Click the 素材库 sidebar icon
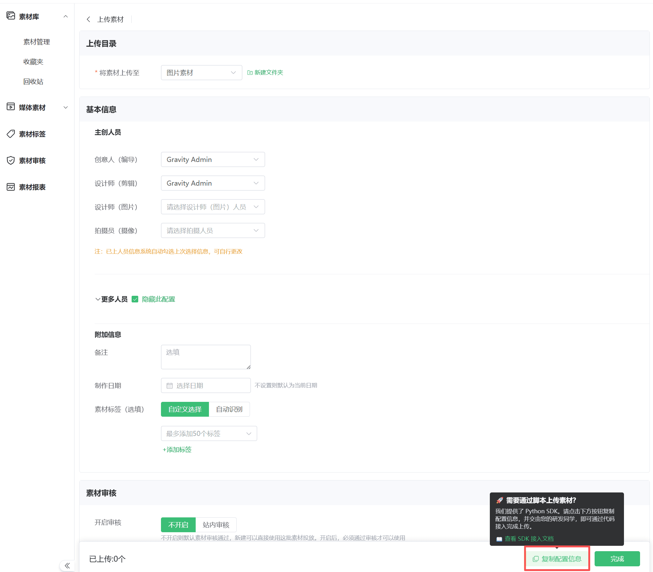This screenshot has width=653, height=572. (x=10, y=16)
